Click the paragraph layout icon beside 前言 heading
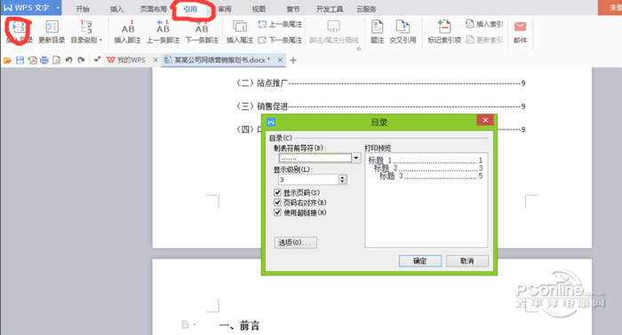The width and height of the screenshot is (622, 335). 186,324
